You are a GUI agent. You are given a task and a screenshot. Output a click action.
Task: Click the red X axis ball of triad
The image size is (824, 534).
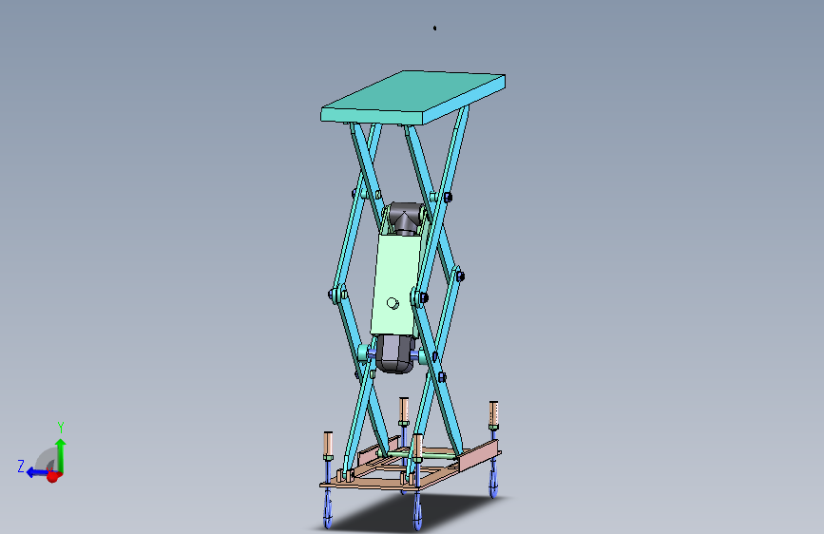click(x=52, y=477)
